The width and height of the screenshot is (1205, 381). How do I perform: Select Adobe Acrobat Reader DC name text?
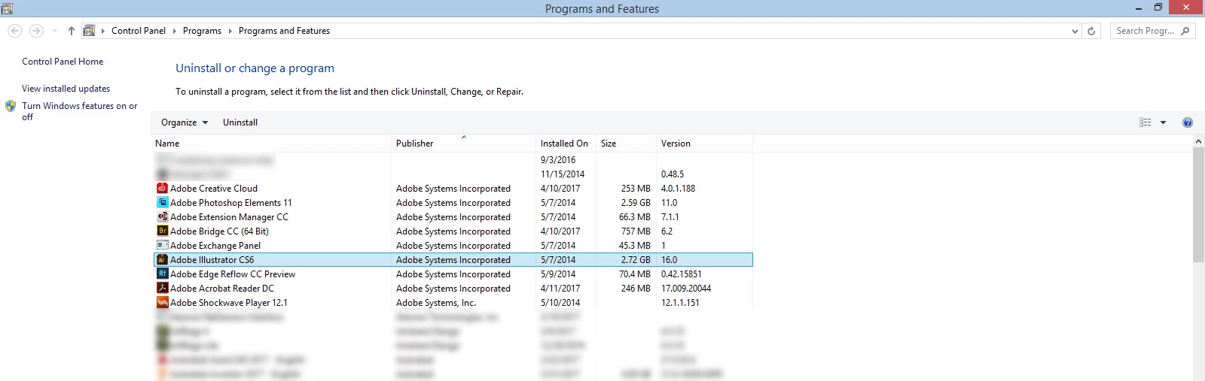(x=222, y=289)
